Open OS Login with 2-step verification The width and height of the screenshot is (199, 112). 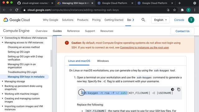coord(25,58)
